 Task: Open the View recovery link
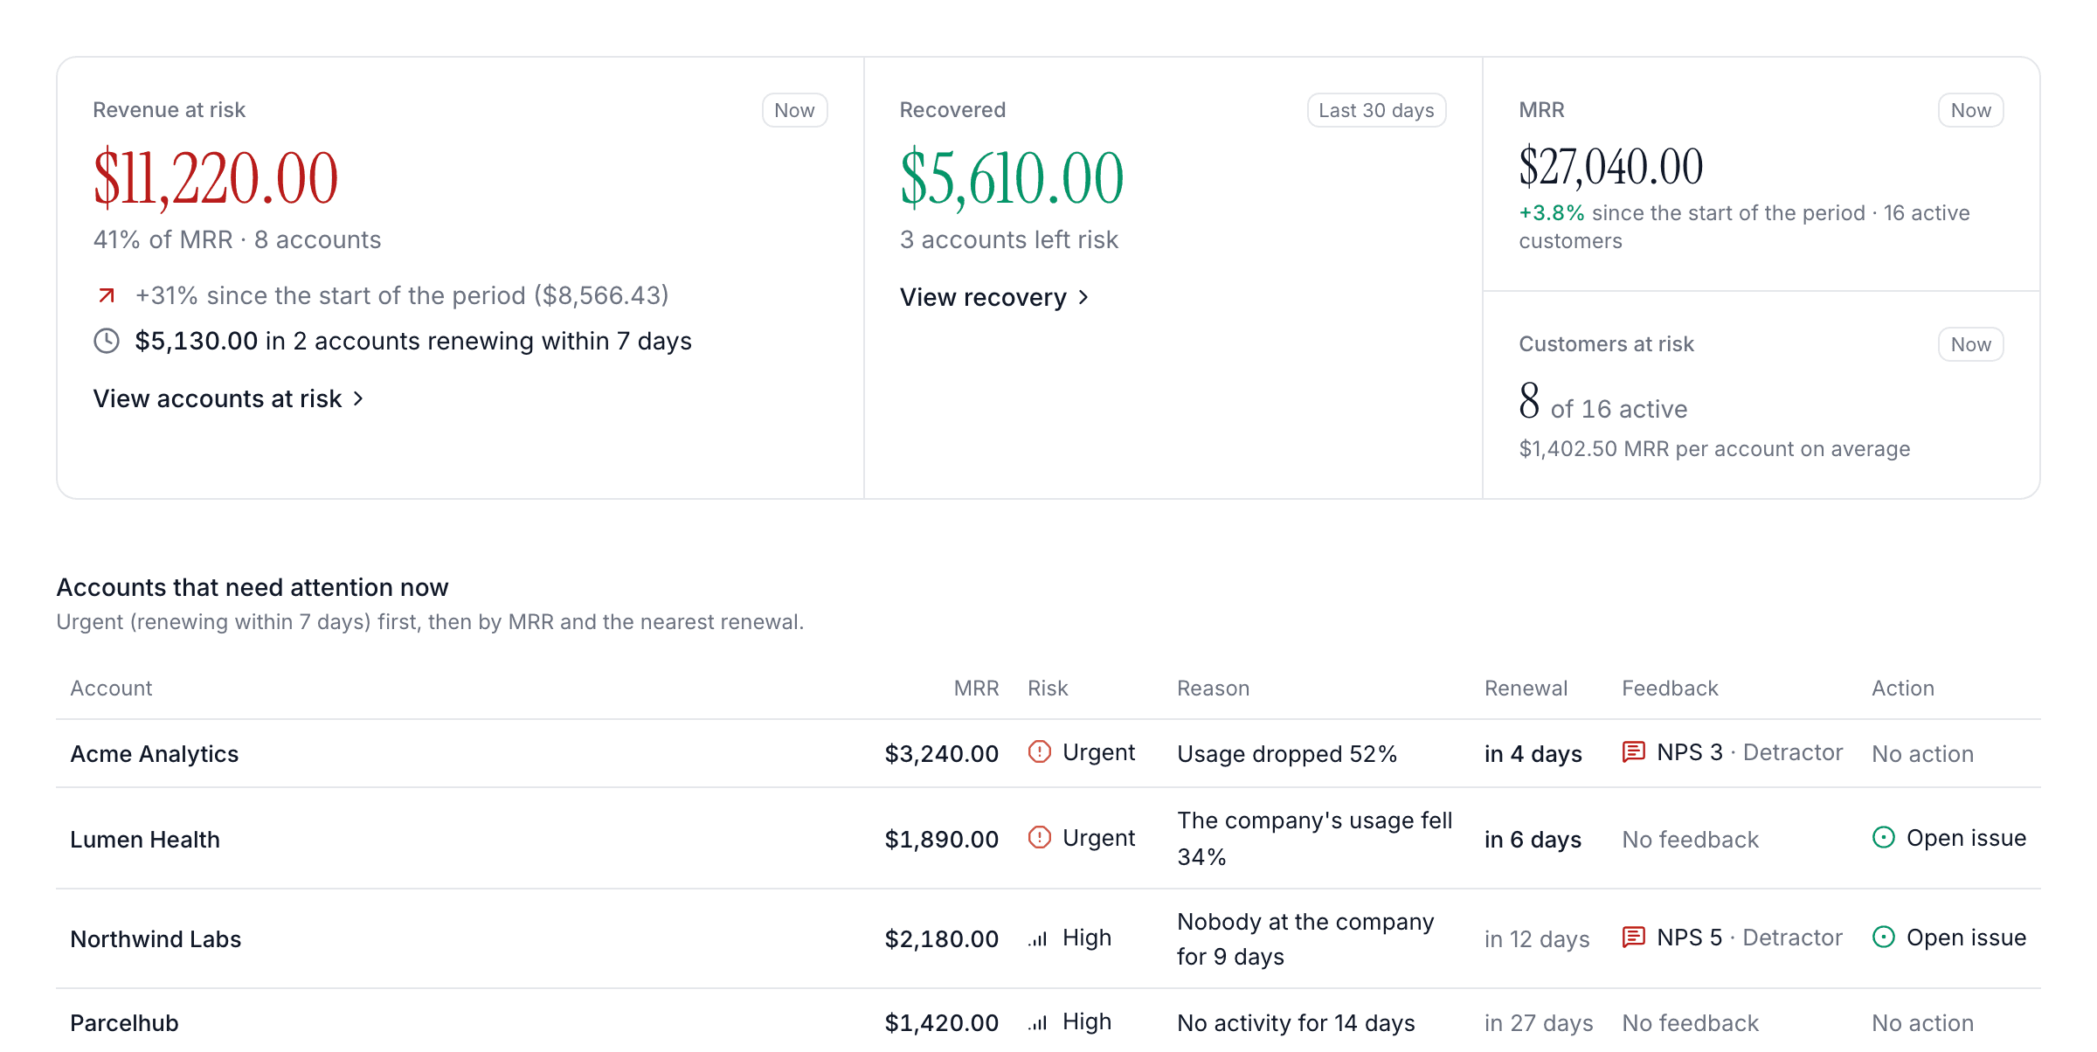(994, 297)
